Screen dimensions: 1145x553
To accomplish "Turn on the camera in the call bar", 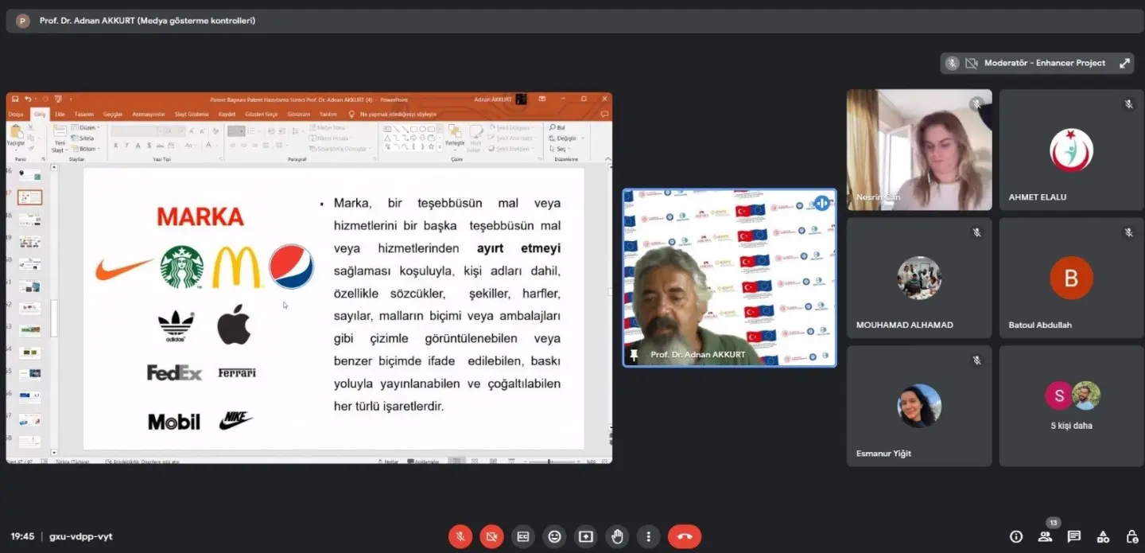I will (x=491, y=536).
